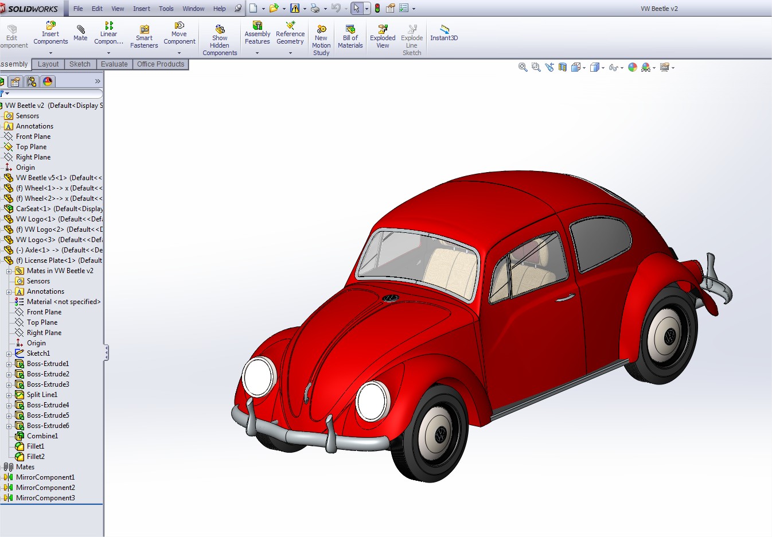The height and width of the screenshot is (537, 772).
Task: Click the Insert Components tool
Action: (x=50, y=33)
